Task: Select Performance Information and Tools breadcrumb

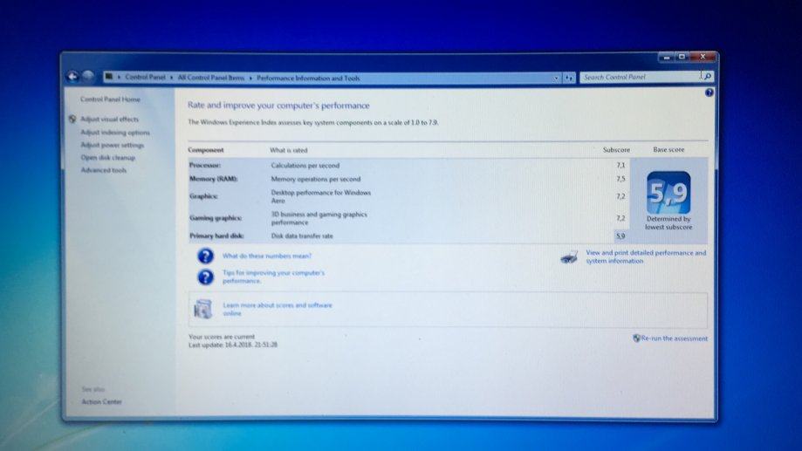Action: (x=308, y=79)
